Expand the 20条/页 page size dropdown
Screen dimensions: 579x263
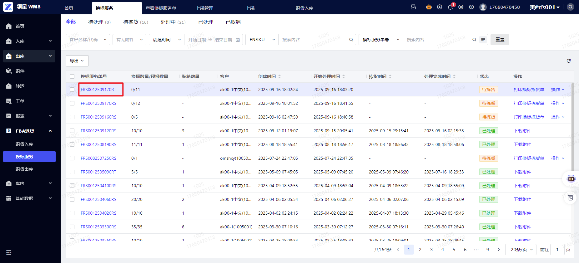521,250
